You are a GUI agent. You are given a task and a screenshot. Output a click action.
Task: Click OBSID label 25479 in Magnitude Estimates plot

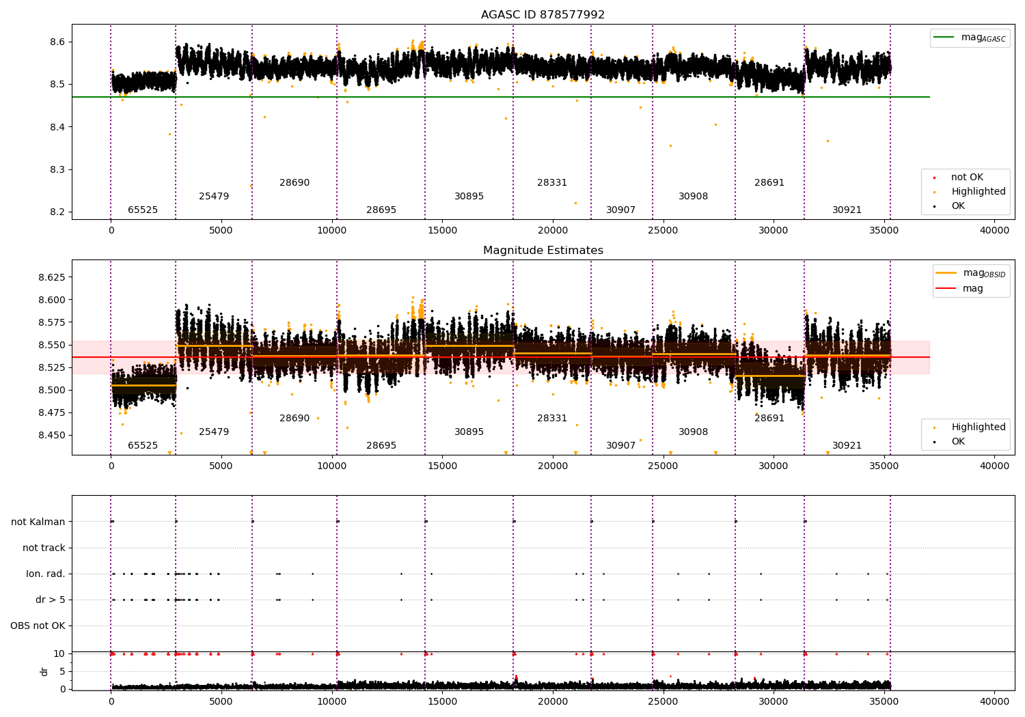pyautogui.click(x=214, y=432)
